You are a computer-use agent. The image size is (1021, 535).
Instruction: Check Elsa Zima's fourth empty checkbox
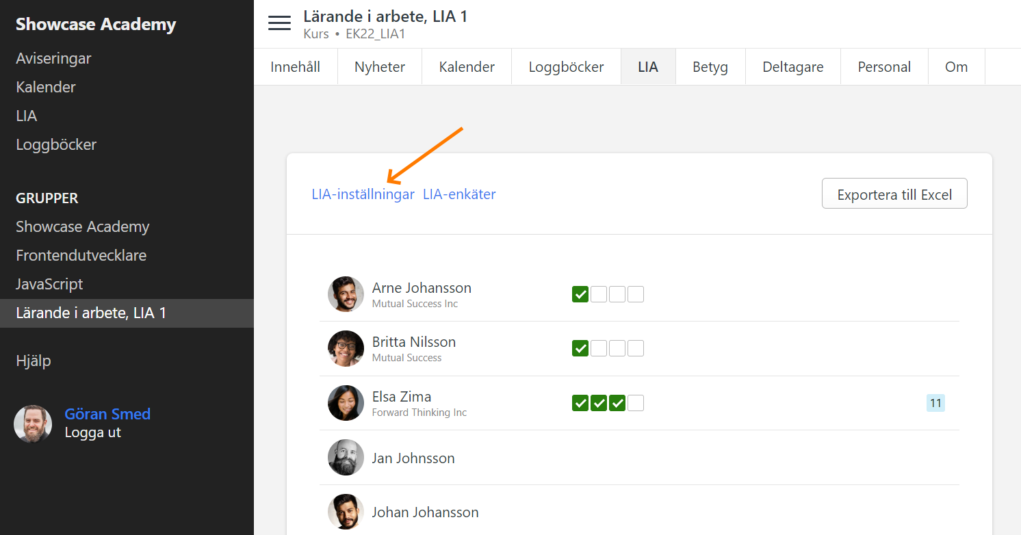(636, 403)
